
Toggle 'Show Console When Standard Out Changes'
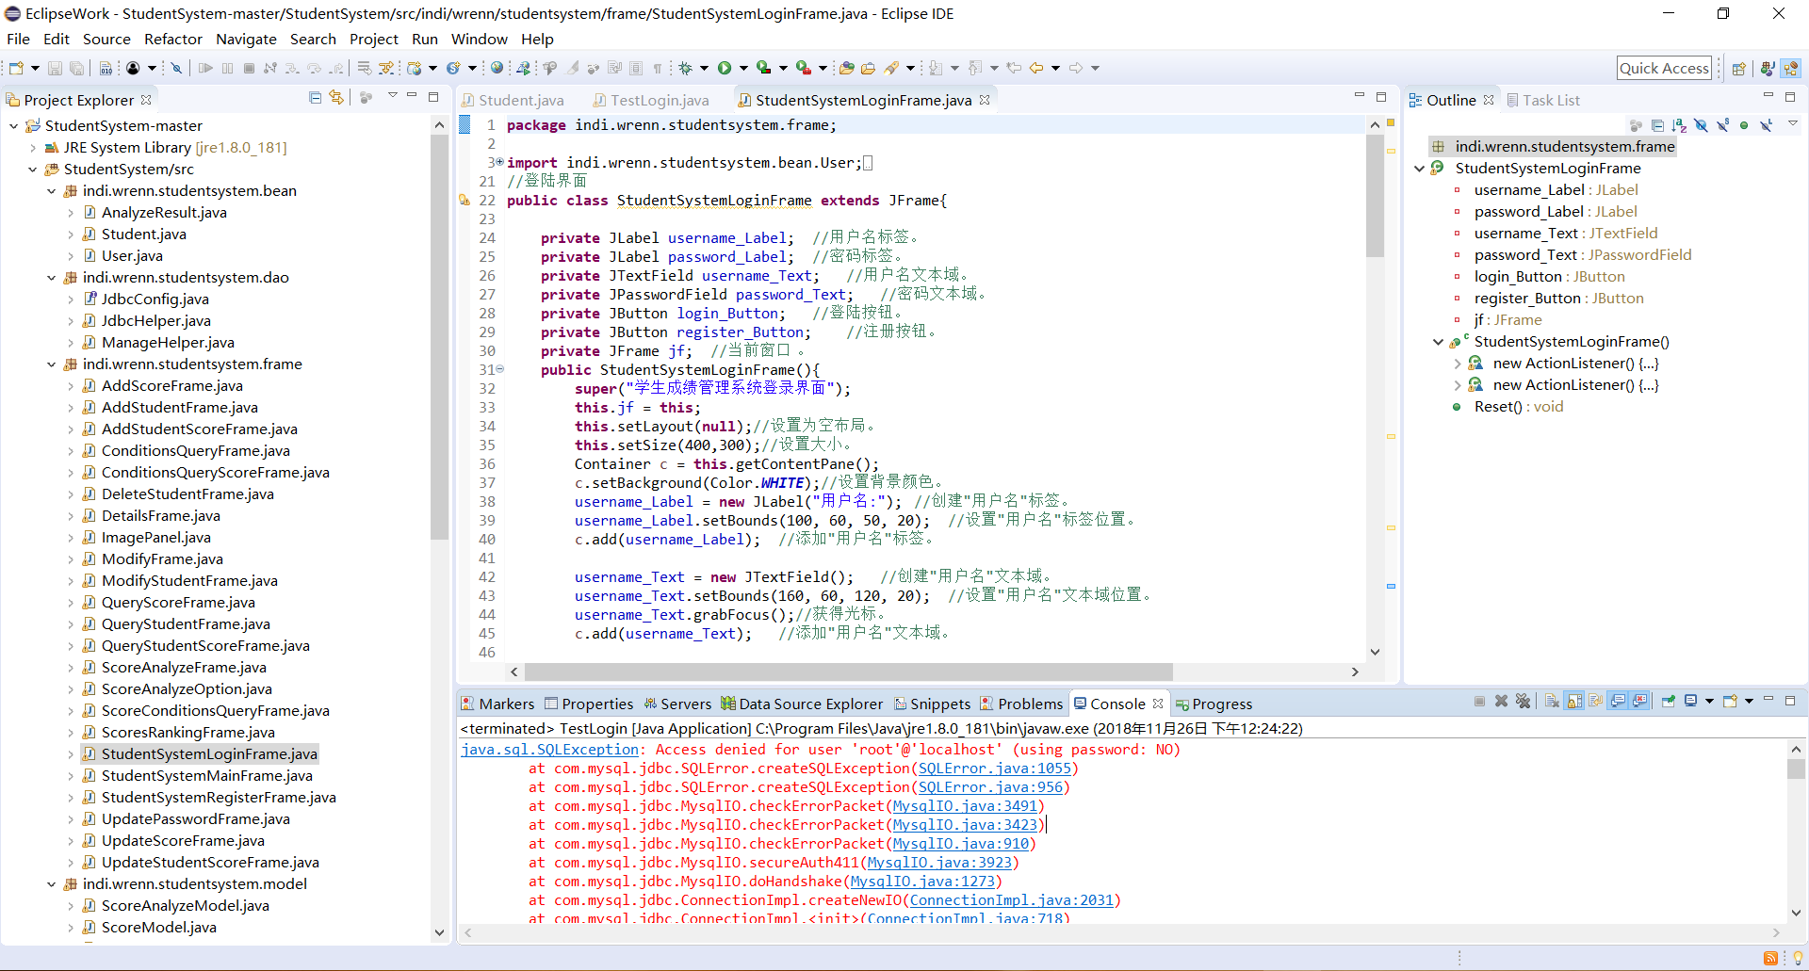coord(1619,702)
